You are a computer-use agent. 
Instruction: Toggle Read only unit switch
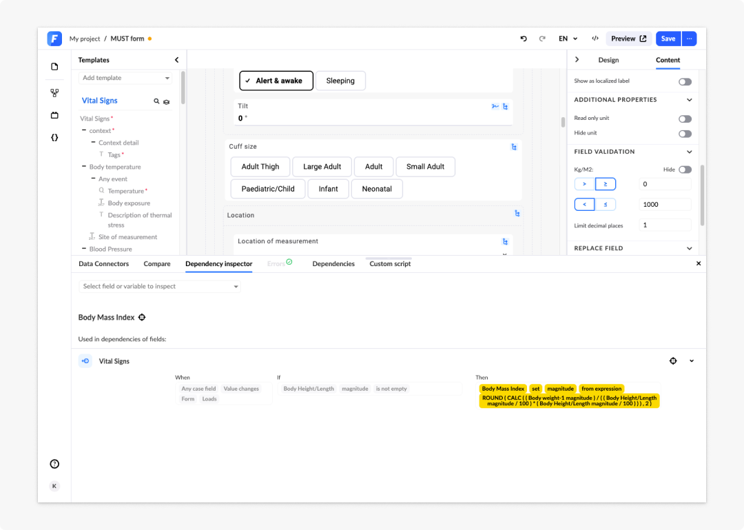click(x=685, y=119)
